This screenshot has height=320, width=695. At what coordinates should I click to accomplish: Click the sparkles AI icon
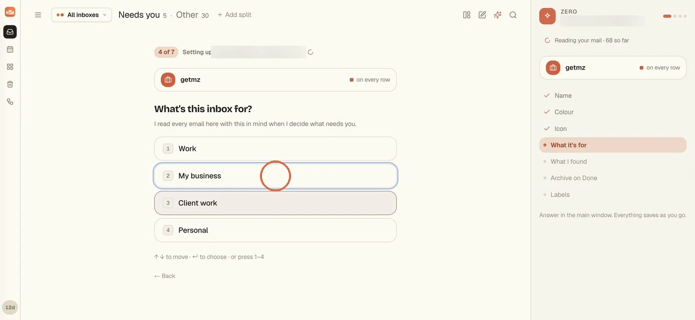click(x=498, y=15)
